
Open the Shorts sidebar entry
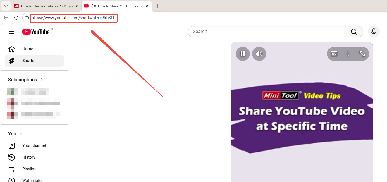click(35, 61)
